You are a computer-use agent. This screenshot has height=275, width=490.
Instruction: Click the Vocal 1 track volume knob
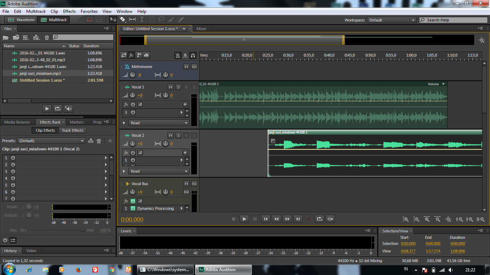pos(133,95)
